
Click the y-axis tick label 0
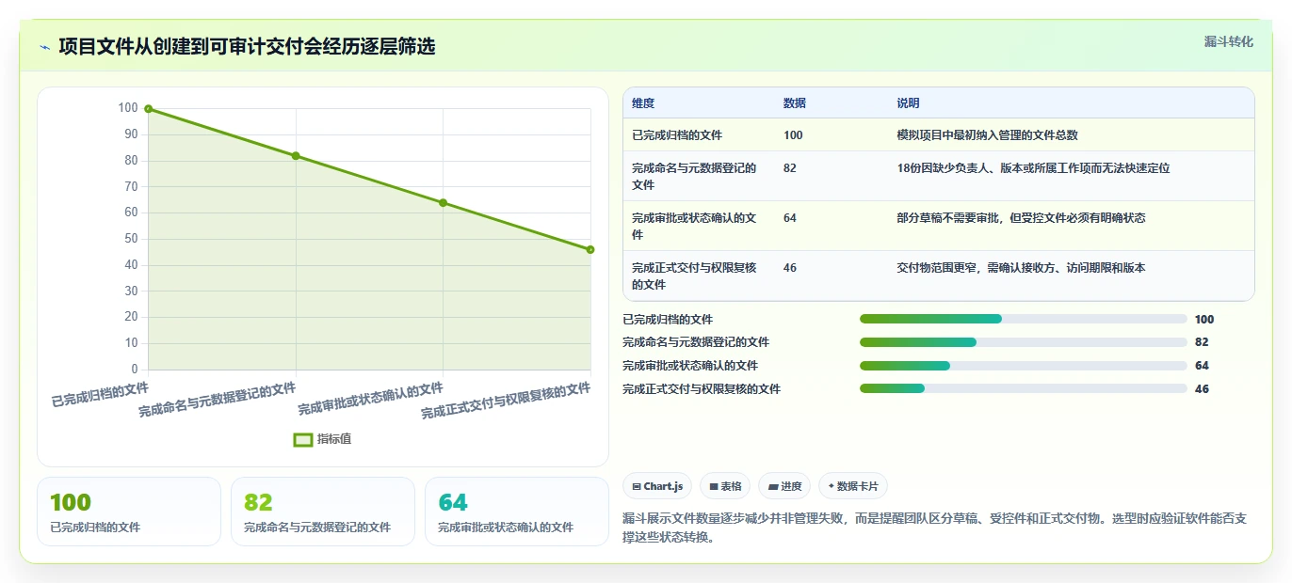[135, 370]
